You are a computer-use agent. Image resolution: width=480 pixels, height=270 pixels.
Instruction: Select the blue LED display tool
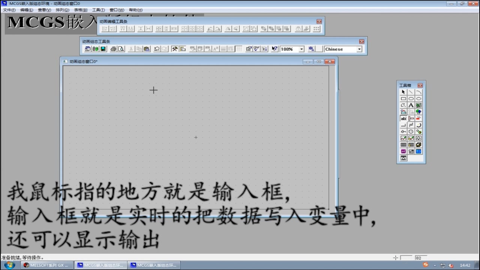418,151
